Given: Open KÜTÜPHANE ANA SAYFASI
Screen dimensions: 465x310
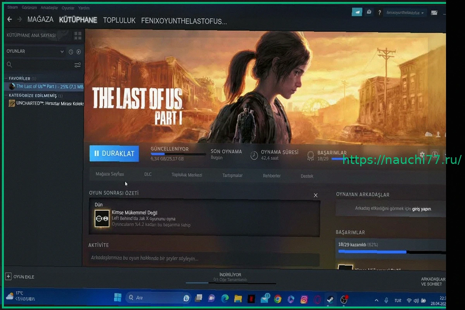Looking at the screenshot, I should click(31, 35).
